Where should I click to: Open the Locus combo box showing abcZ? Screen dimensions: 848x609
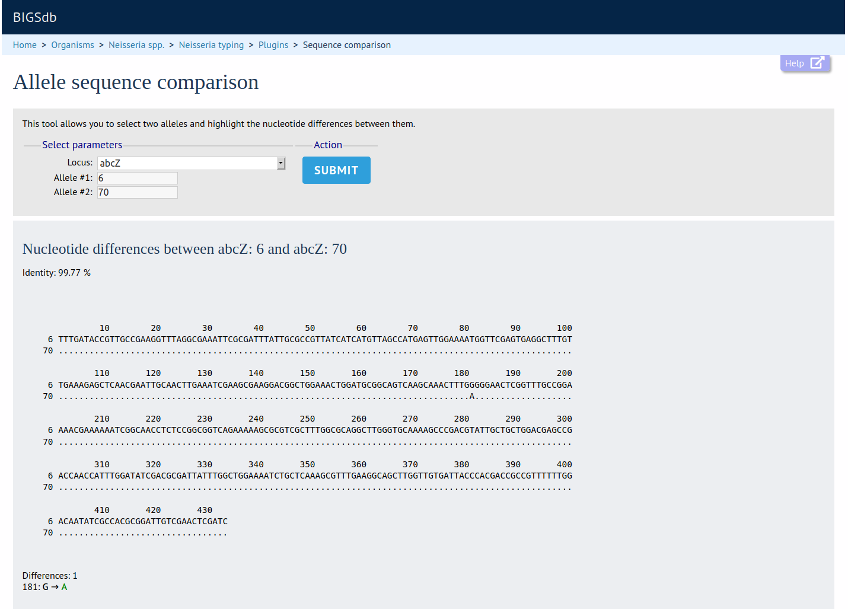(x=187, y=163)
